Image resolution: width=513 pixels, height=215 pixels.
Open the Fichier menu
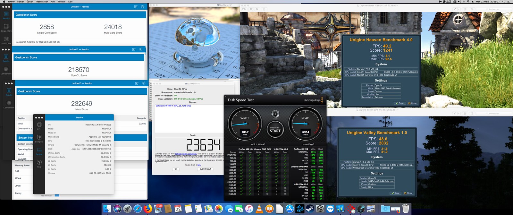pyautogui.click(x=21, y=2)
